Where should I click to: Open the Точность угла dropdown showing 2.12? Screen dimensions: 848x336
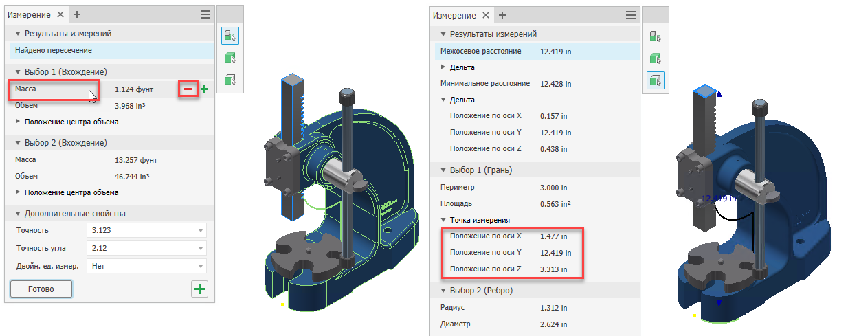(x=146, y=248)
